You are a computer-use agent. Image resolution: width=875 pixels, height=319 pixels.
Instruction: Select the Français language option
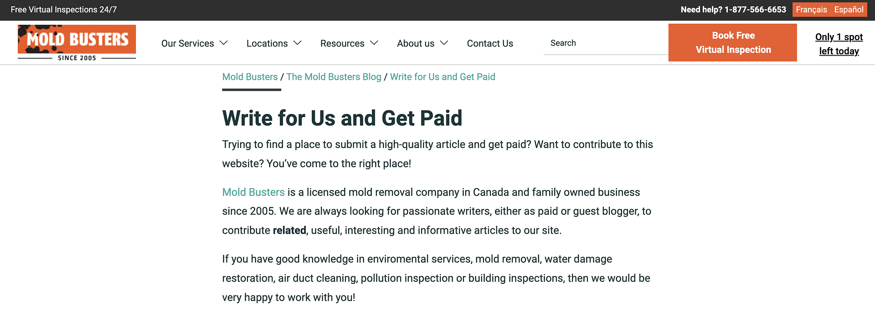pos(811,10)
